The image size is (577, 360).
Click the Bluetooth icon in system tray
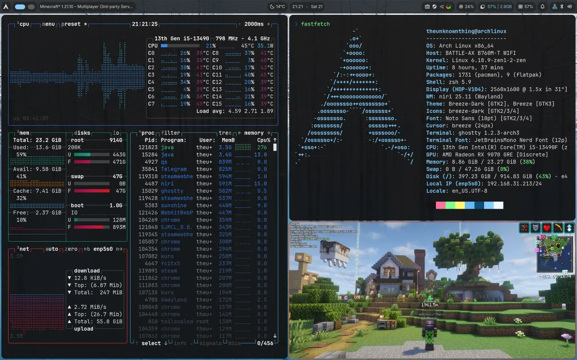tap(562, 7)
